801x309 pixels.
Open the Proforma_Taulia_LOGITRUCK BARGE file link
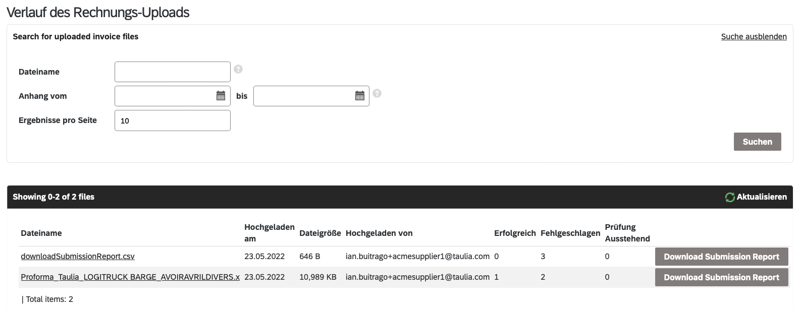point(130,277)
